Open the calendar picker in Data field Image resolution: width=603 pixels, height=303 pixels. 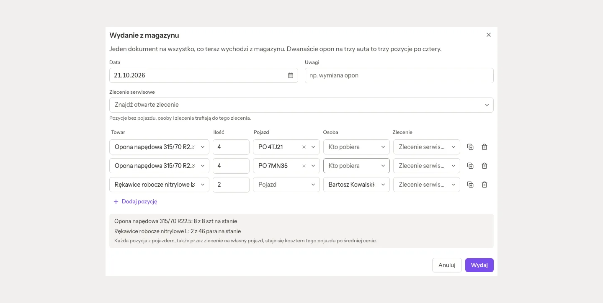[291, 75]
